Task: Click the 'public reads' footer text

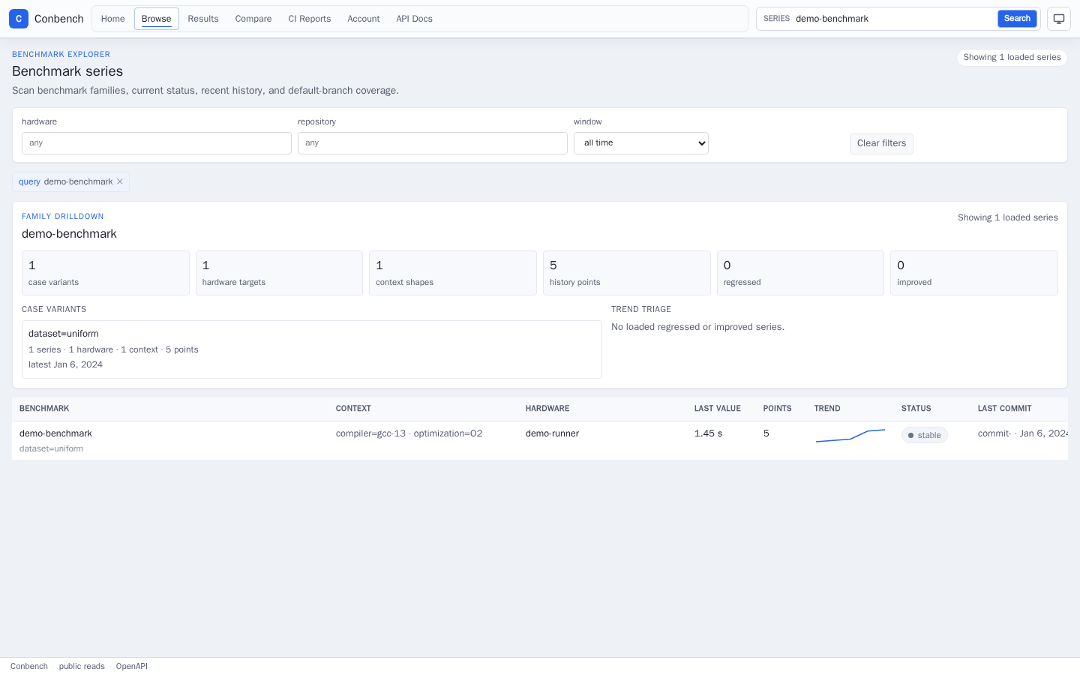Action: coord(82,666)
